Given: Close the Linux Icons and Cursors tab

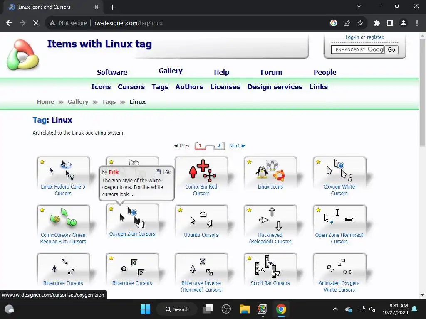Looking at the screenshot, I should pyautogui.click(x=97, y=7).
